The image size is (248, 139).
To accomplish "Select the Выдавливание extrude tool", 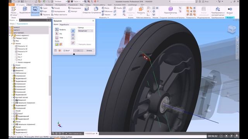I will 25,10.
